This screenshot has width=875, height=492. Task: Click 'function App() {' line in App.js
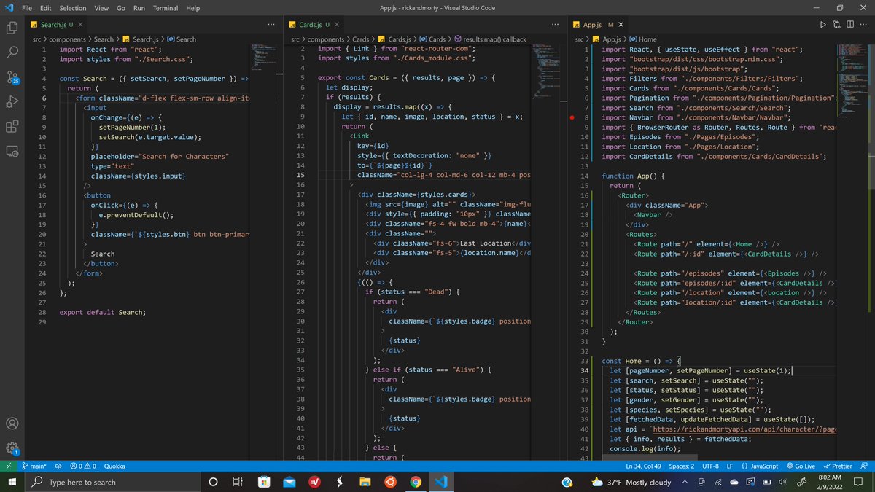pos(633,176)
